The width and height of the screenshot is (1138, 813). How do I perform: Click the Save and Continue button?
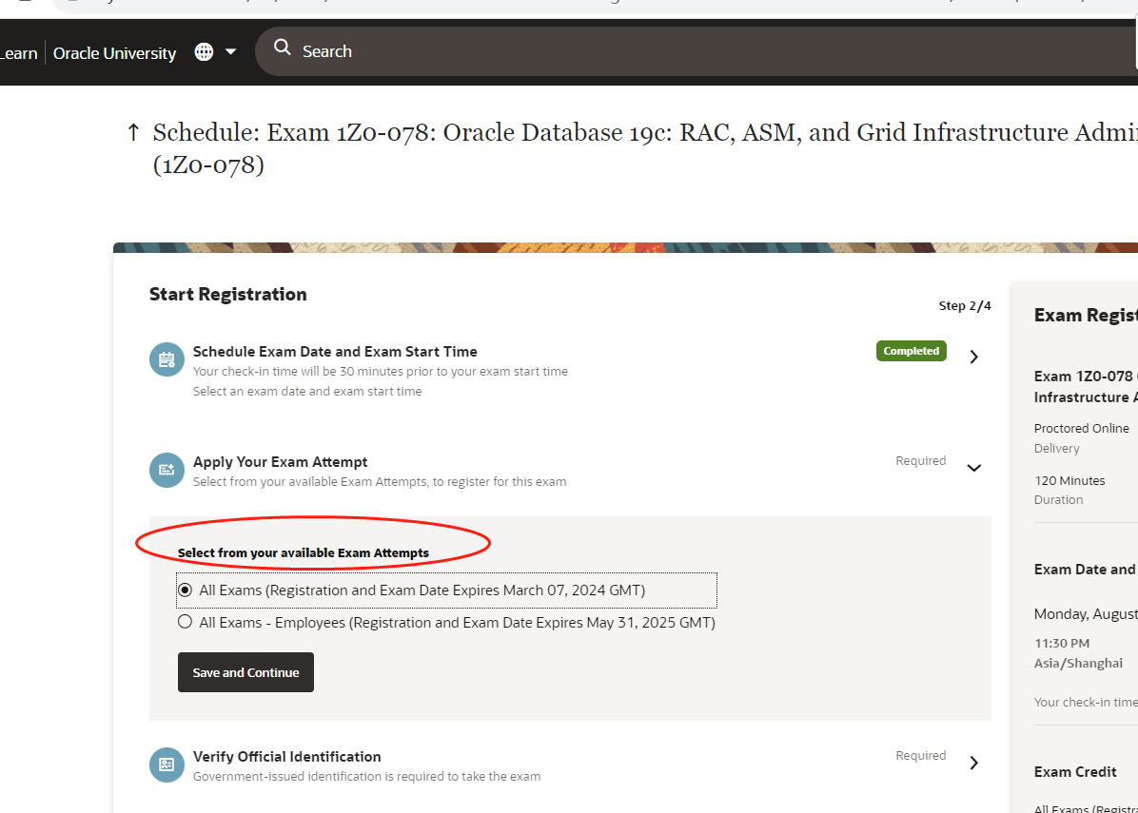245,672
